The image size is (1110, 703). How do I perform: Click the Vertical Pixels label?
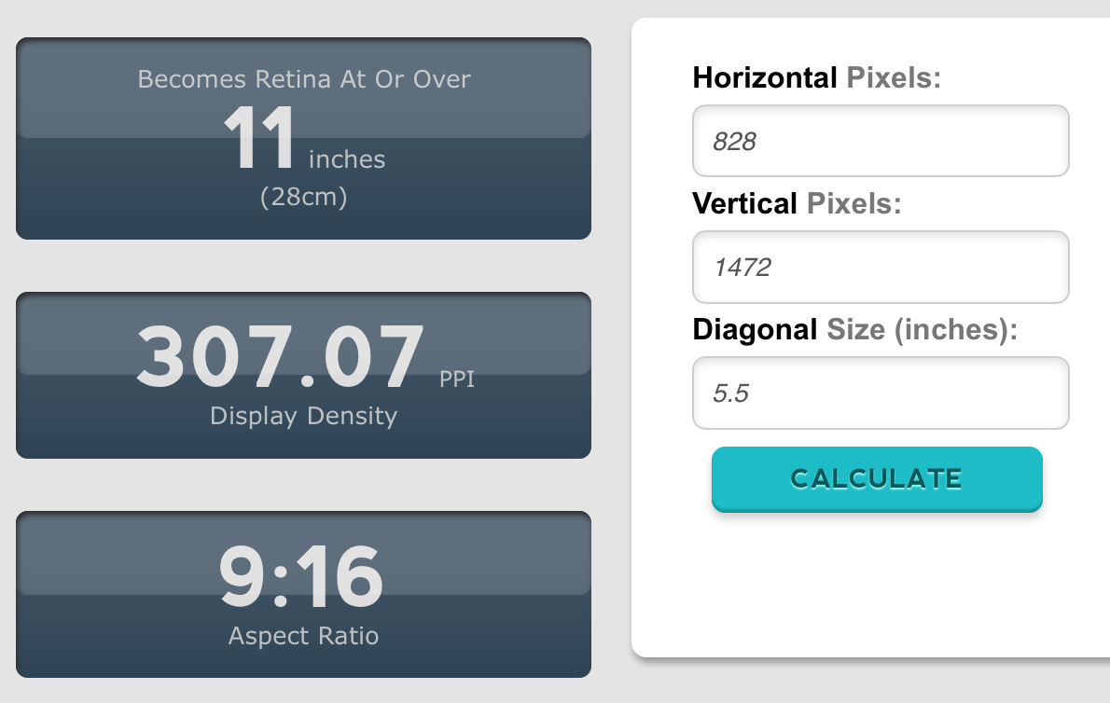(x=797, y=203)
